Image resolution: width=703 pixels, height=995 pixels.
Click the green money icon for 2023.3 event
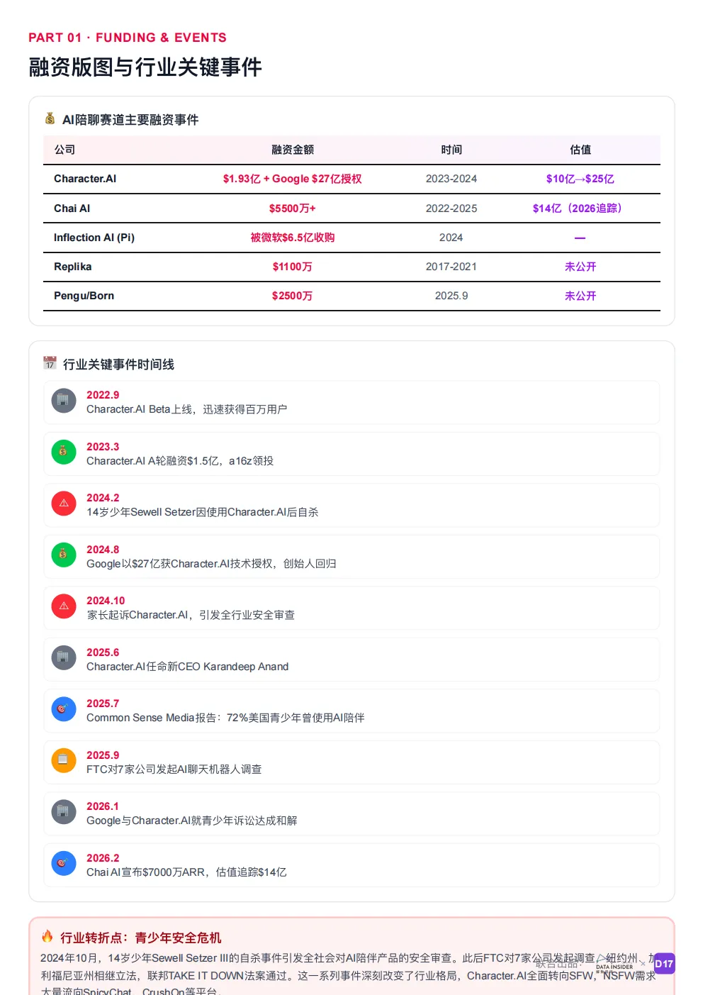click(64, 452)
